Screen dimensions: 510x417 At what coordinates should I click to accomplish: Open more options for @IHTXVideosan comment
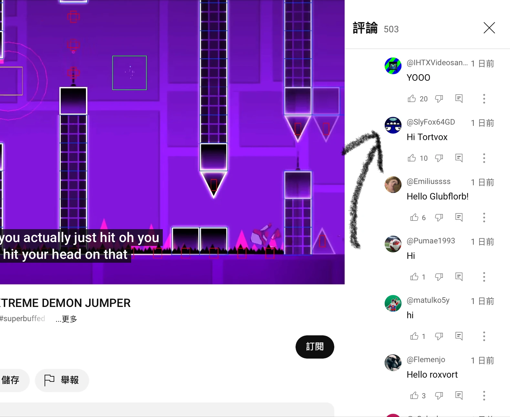click(484, 98)
